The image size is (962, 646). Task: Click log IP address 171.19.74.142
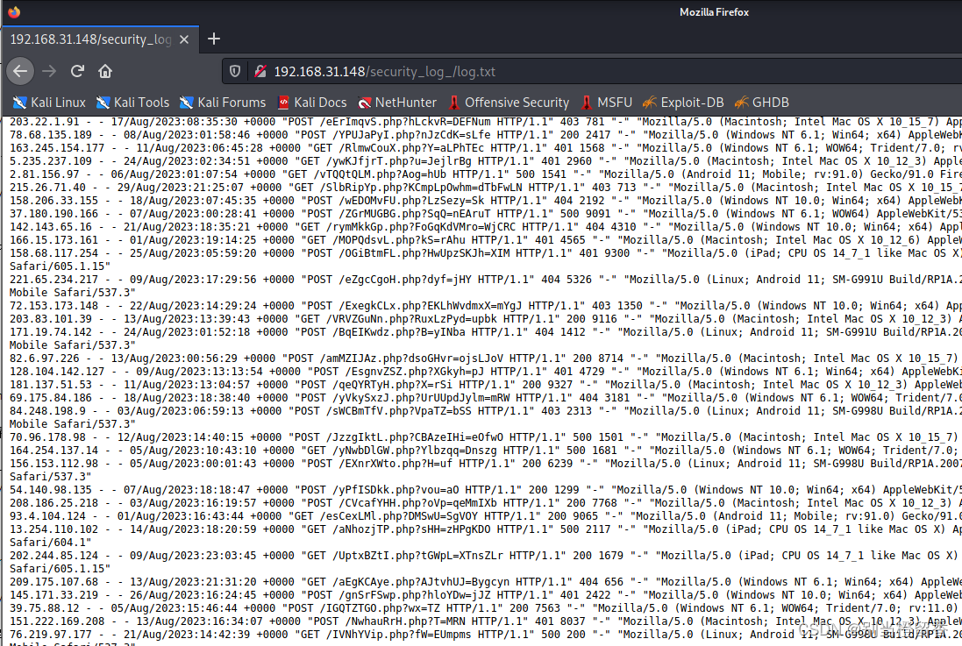click(x=50, y=332)
